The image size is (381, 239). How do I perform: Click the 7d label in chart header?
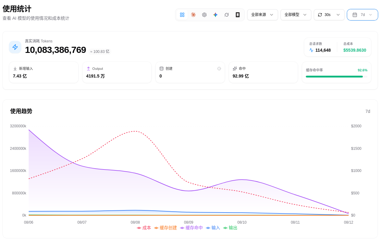tap(368, 111)
